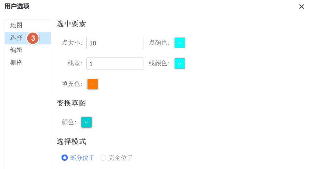Click the 填充色 label text

click(72, 84)
